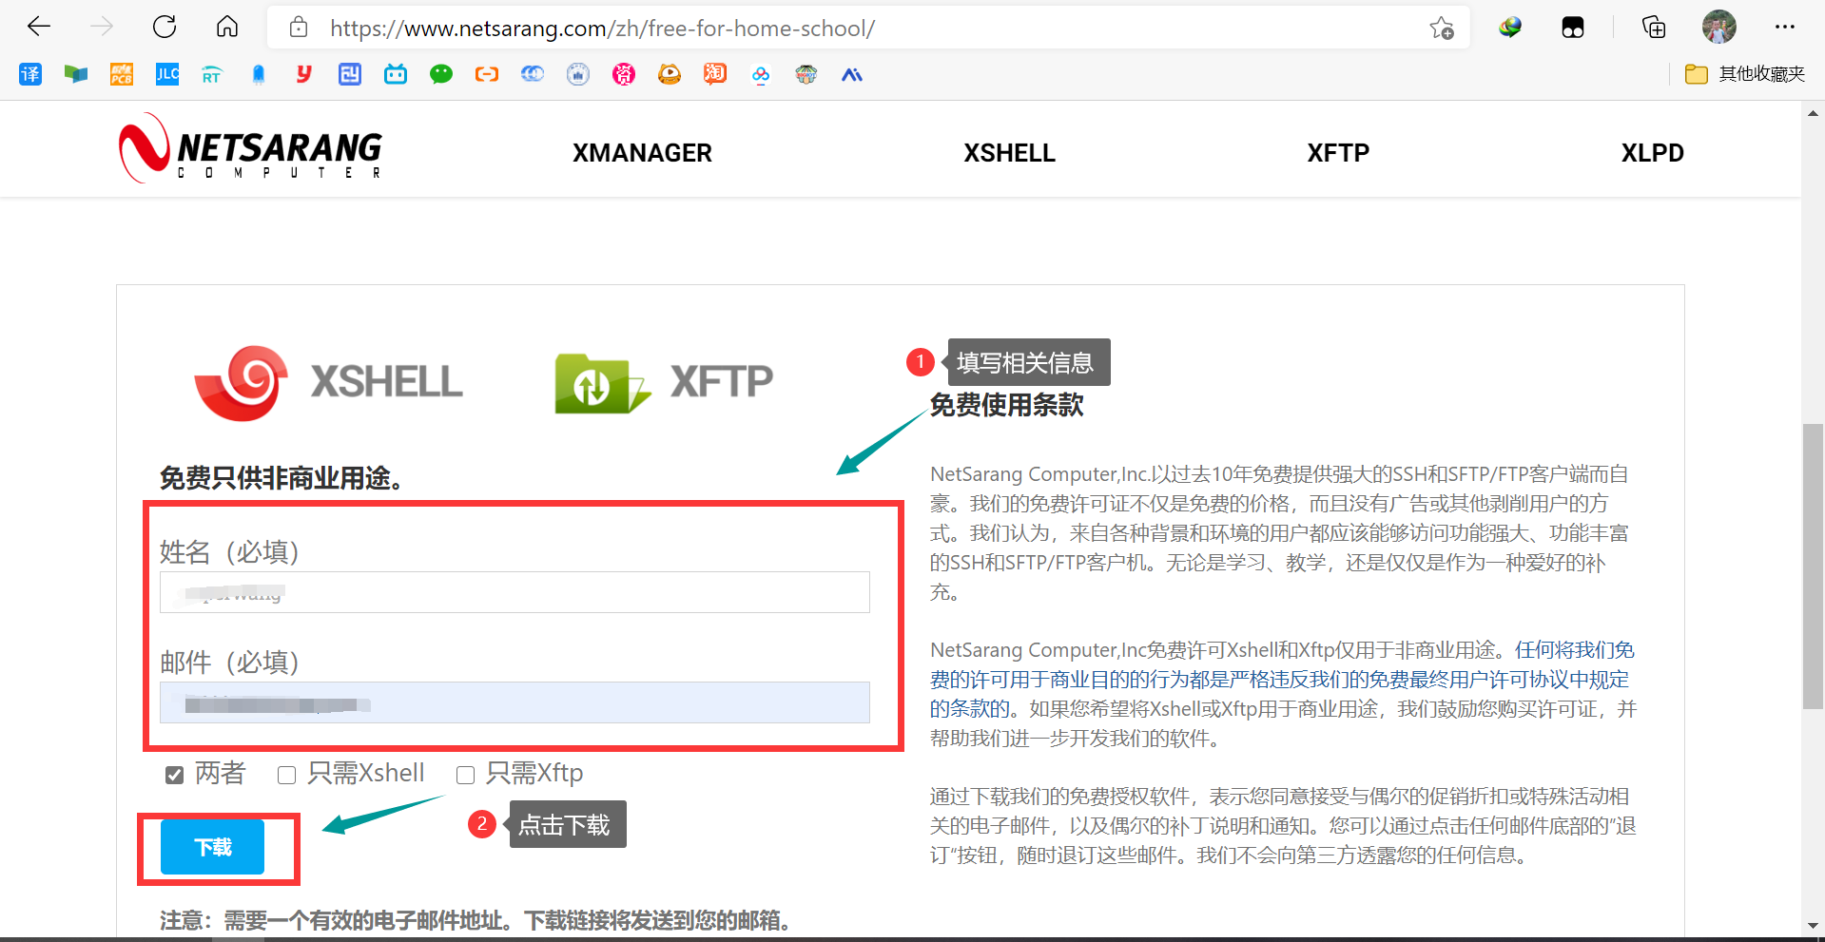1825x942 pixels.
Task: Switch to the XFTP navigation item
Action: pos(1337,152)
